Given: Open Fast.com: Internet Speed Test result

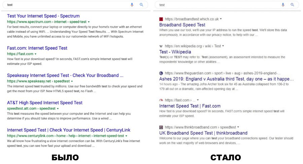Looking at the screenshot, I should (x=37, y=48).
